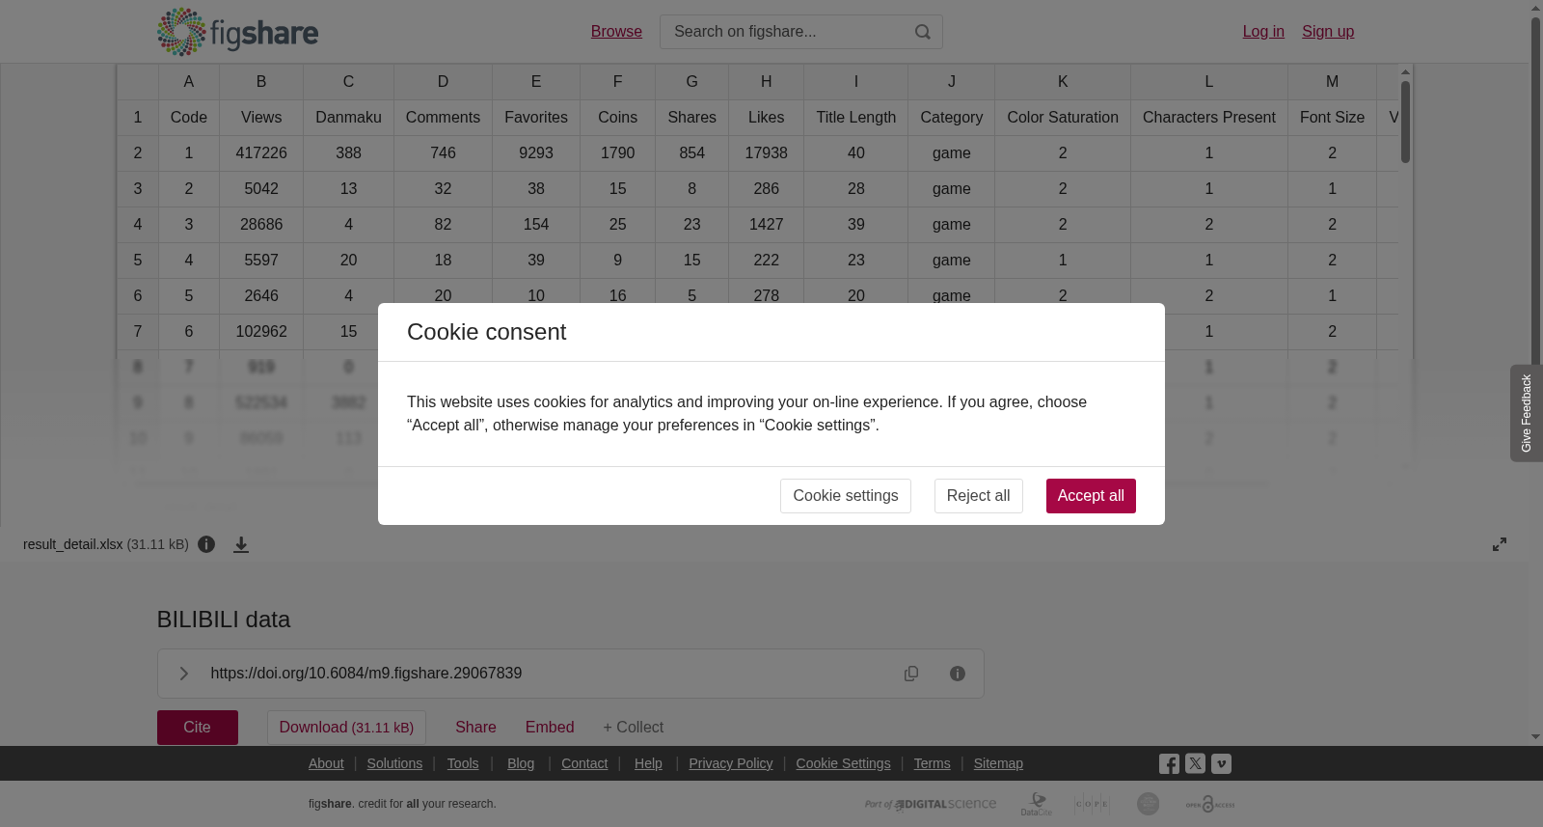This screenshot has width=1543, height=827.
Task: Open the Contact footer link
Action: click(x=584, y=763)
